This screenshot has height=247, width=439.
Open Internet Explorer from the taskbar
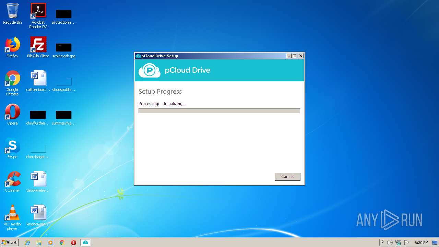click(27, 243)
